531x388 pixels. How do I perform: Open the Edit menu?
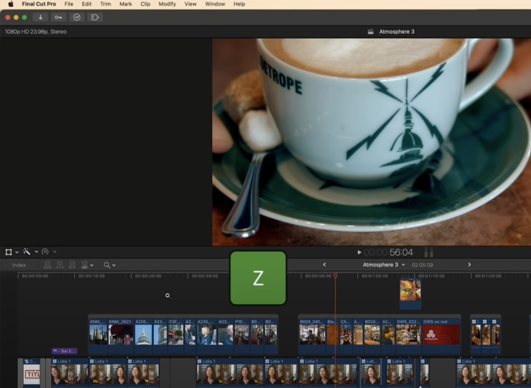click(87, 4)
